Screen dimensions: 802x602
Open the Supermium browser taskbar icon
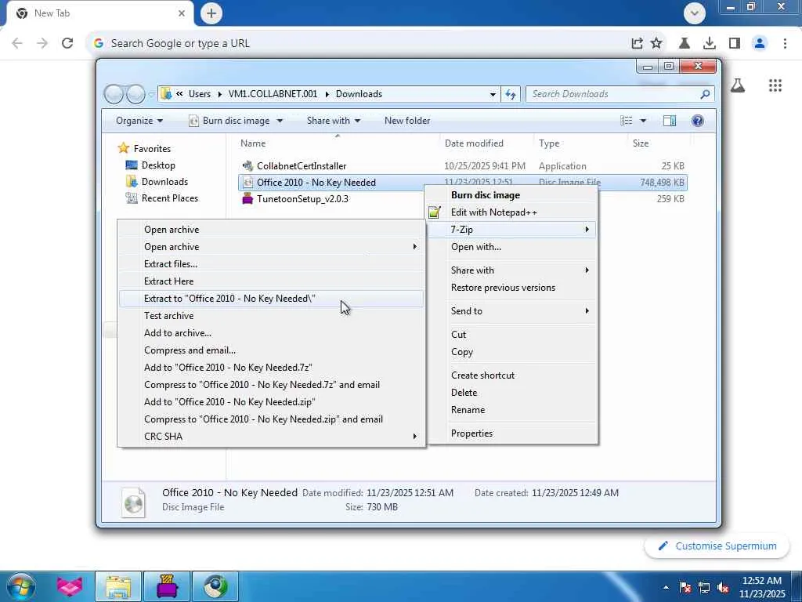point(215,586)
